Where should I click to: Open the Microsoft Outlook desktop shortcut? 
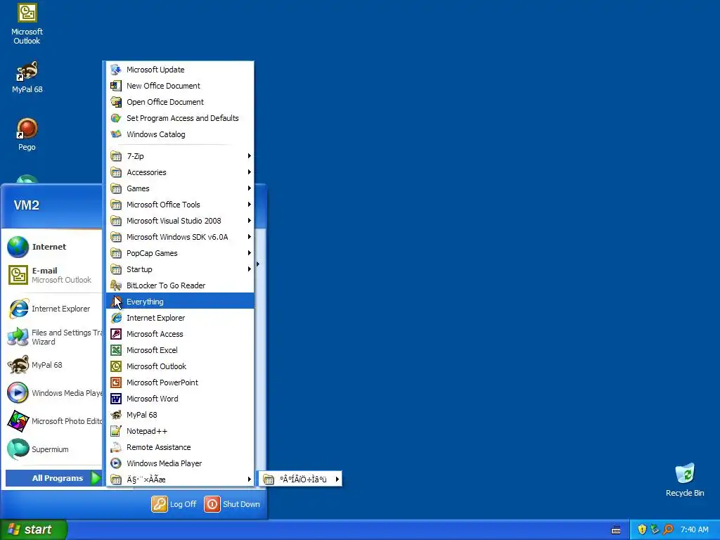pyautogui.click(x=27, y=24)
